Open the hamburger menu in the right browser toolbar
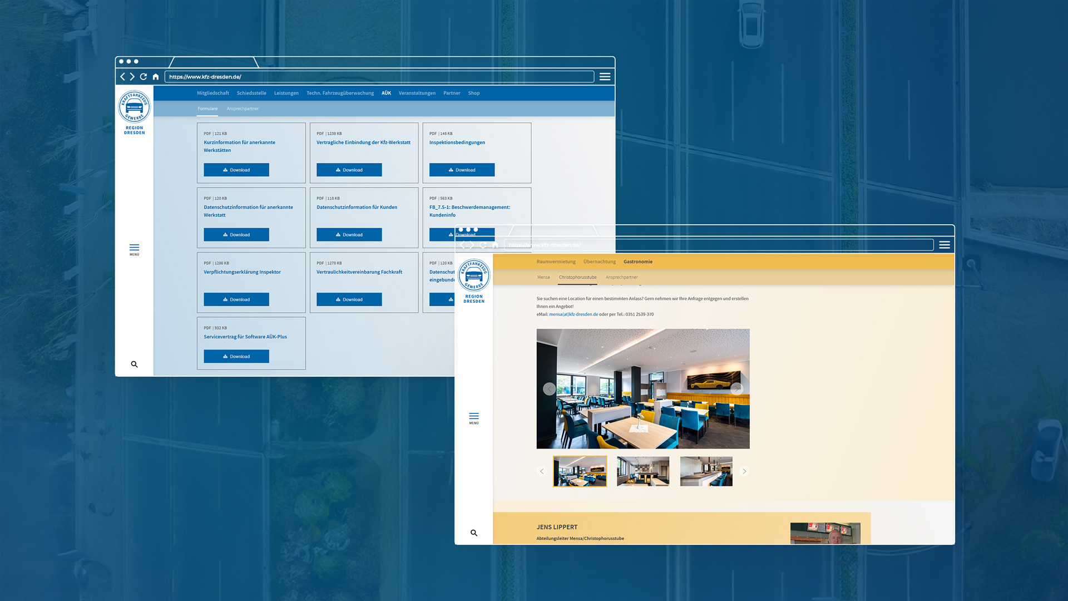The image size is (1068, 601). [945, 245]
